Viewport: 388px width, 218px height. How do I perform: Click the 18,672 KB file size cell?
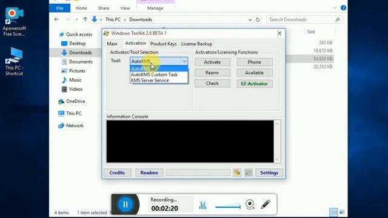coord(323,51)
